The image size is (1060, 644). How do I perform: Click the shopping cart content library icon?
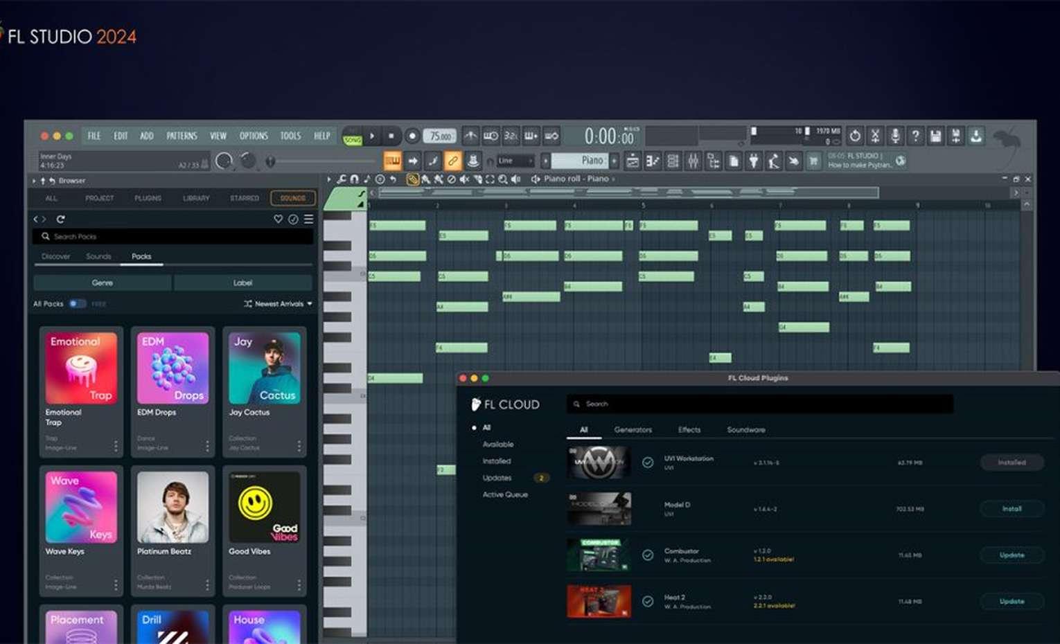click(x=814, y=161)
